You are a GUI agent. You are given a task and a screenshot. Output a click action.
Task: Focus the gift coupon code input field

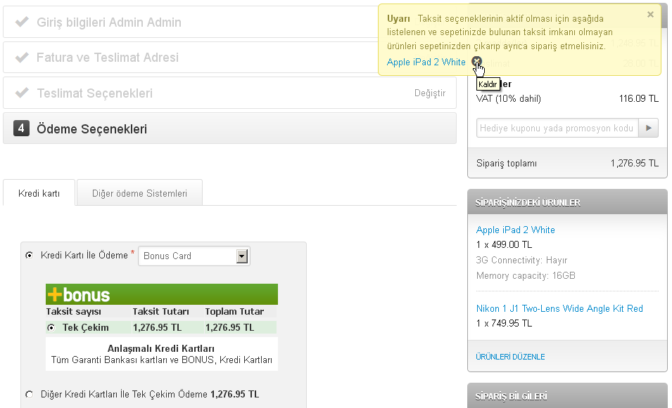[557, 128]
